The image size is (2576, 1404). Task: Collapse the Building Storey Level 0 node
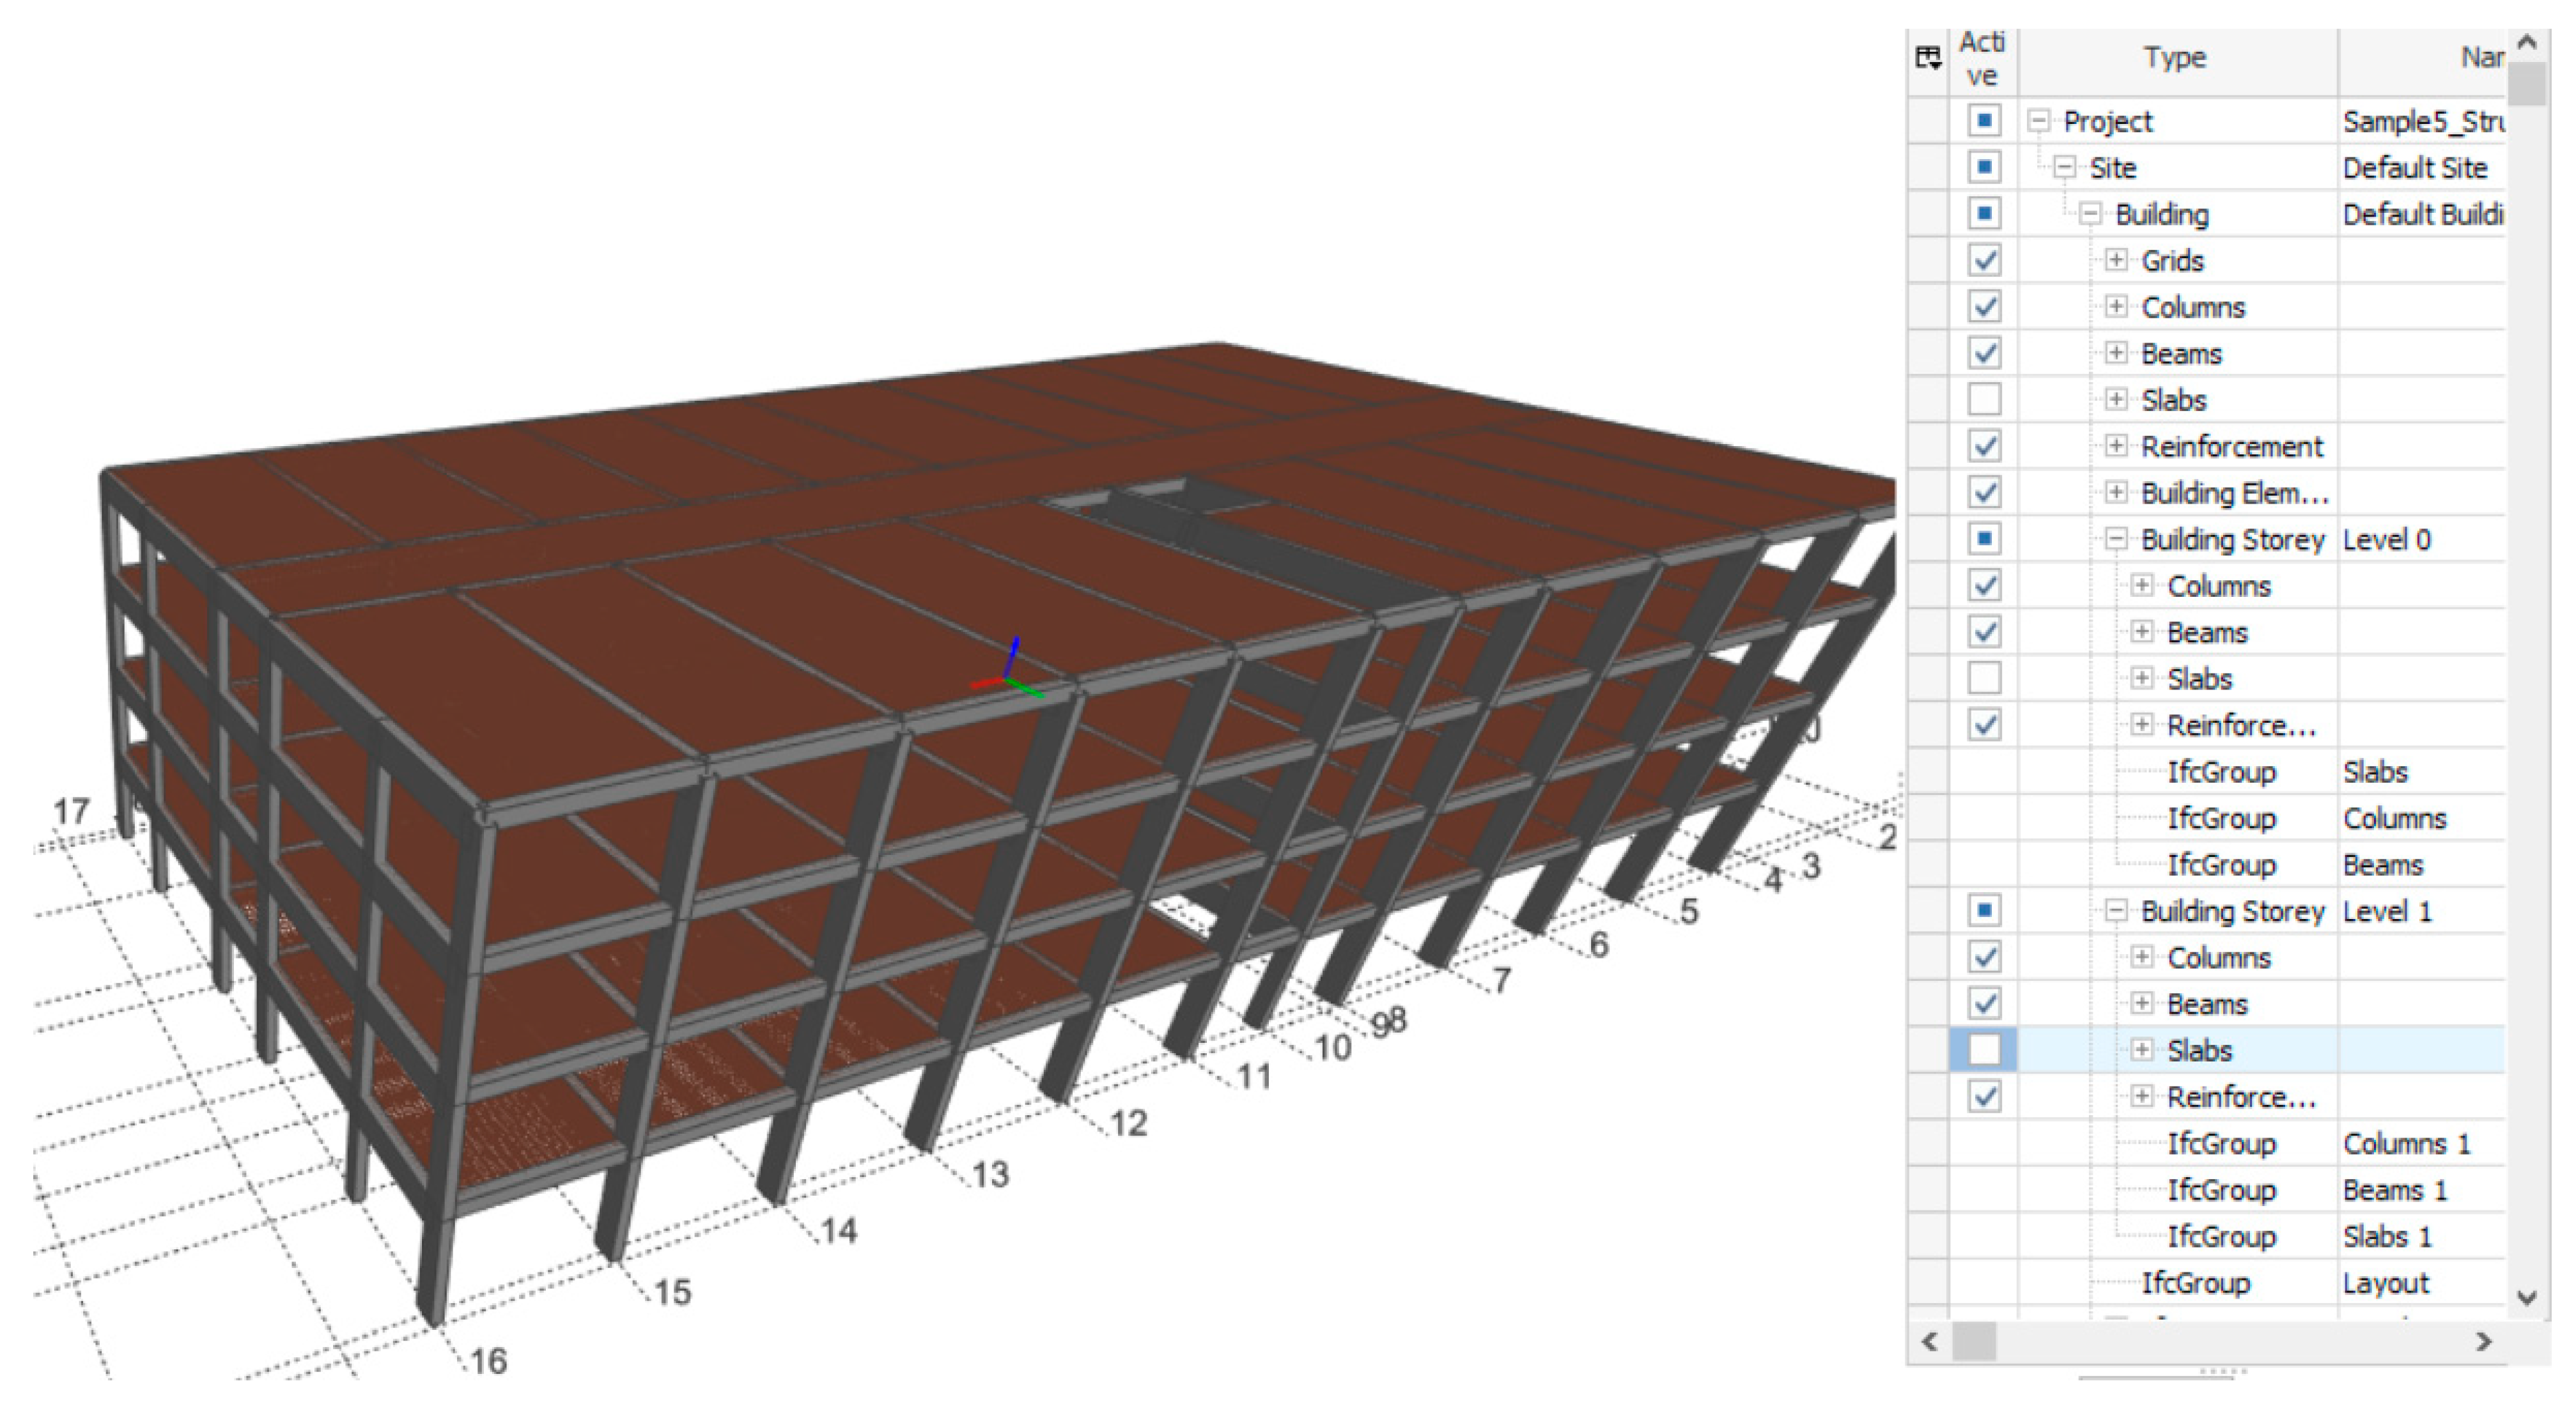[2116, 539]
